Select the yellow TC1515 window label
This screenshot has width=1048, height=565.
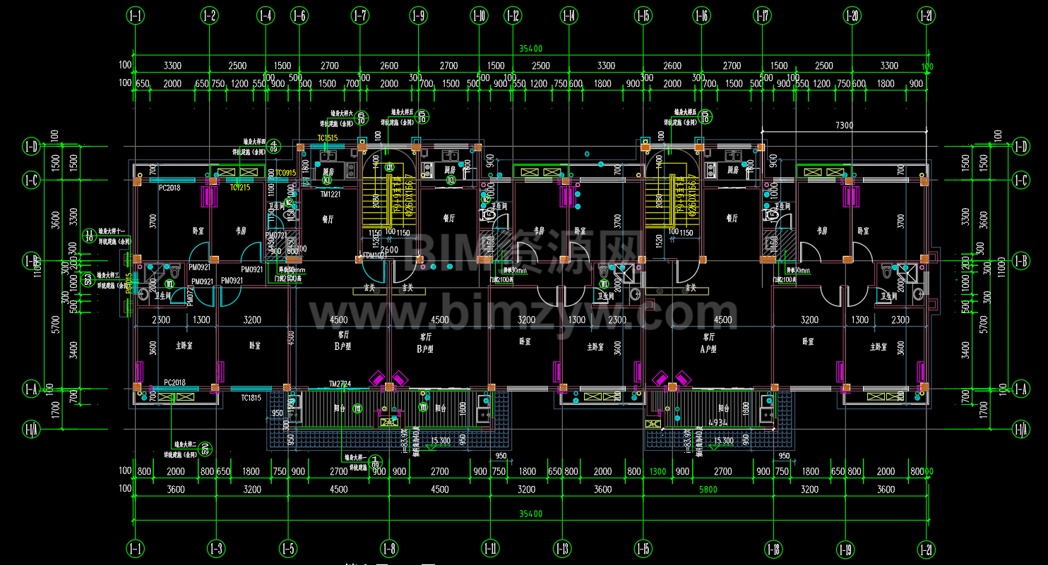328,138
